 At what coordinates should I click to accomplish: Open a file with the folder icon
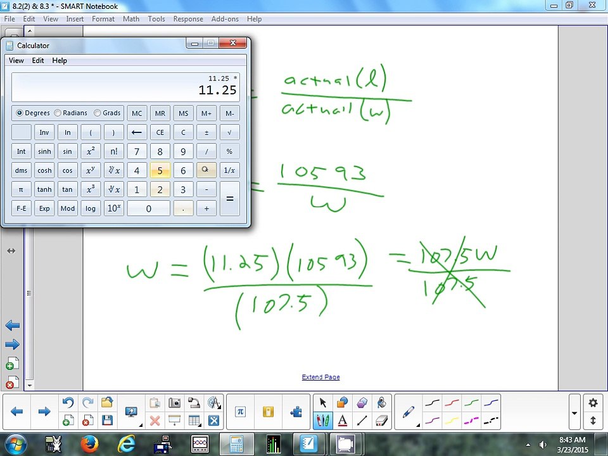(x=107, y=403)
